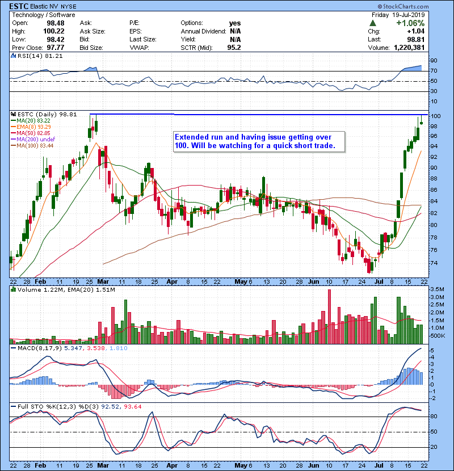Select the MA(20) 83.22 legend entry

[31, 120]
